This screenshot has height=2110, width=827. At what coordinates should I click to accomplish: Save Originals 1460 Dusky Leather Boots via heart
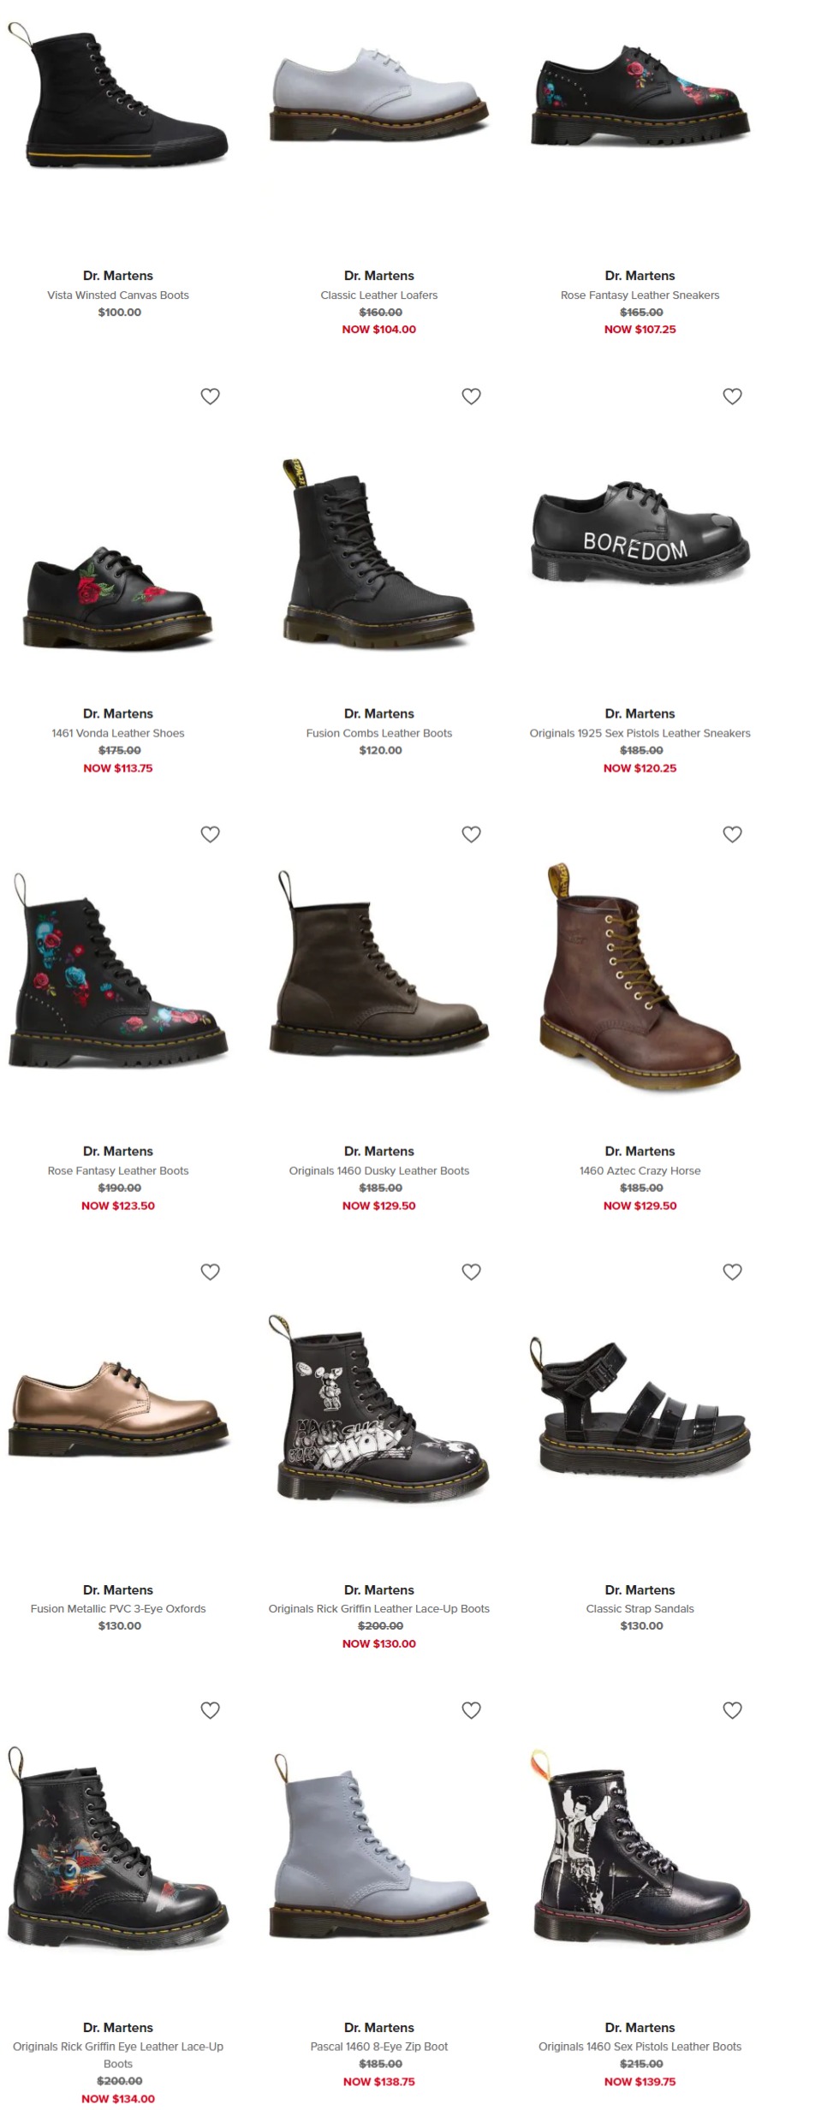[x=471, y=834]
